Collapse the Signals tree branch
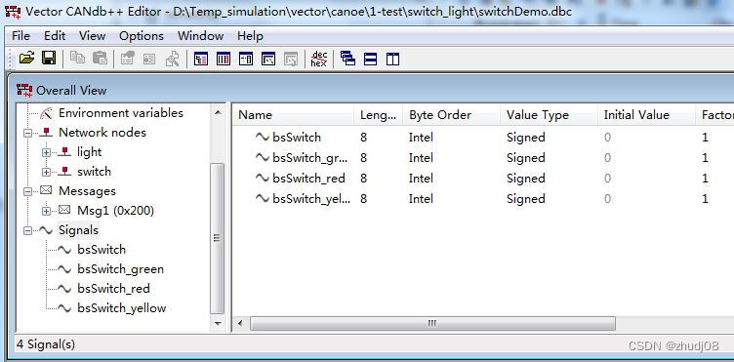Screen dimensions: 734x362 (x=27, y=230)
